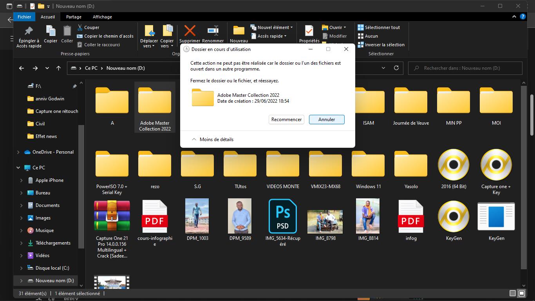The width and height of the screenshot is (535, 301).
Task: Click the Supprimer delete icon in ribbon
Action: pos(190,31)
